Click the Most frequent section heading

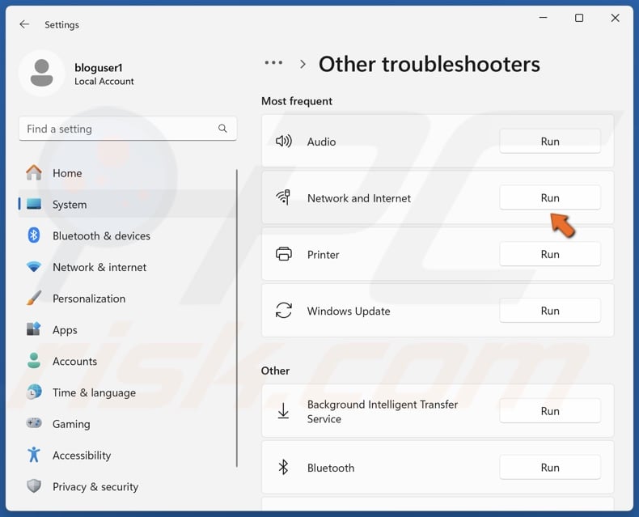pyautogui.click(x=297, y=101)
